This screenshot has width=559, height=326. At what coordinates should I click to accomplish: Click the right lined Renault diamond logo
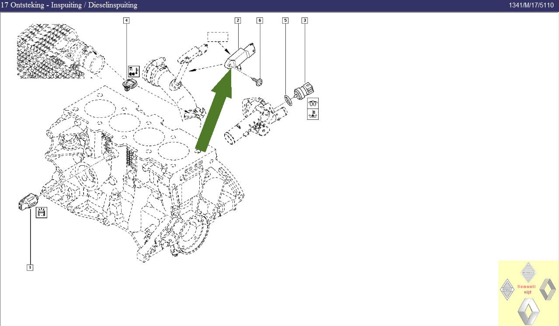point(548,289)
